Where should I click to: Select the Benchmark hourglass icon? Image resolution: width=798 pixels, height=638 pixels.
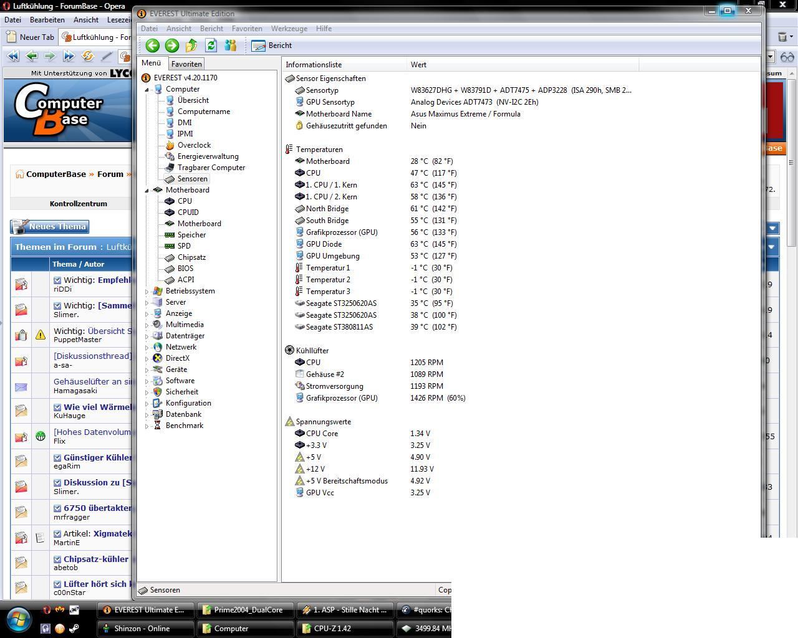pos(158,426)
